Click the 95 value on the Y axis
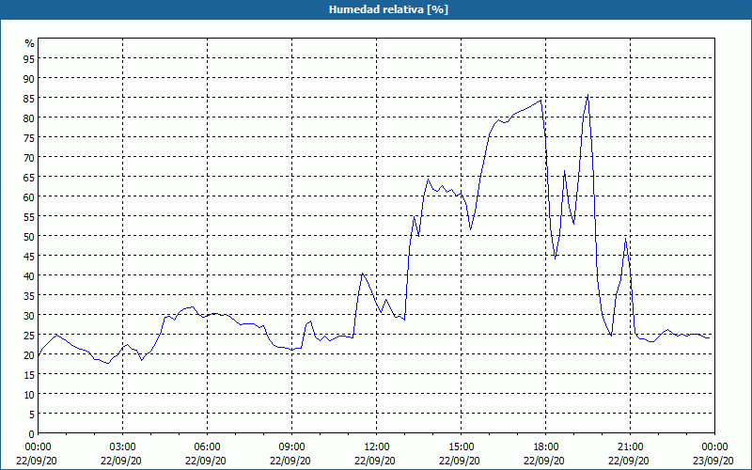 pos(29,58)
